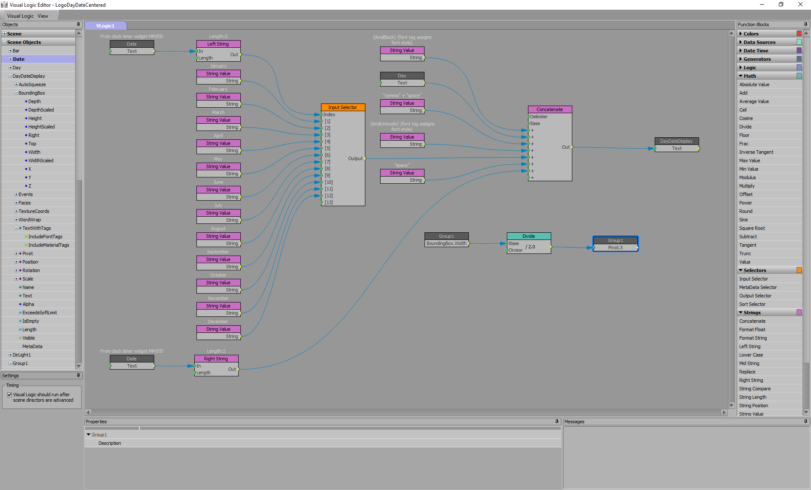Open the Visual Logic menu
This screenshot has width=811, height=490.
[x=20, y=16]
